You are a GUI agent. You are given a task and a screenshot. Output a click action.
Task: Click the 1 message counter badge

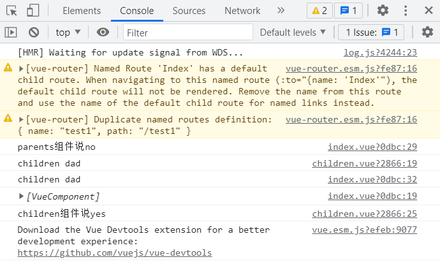(348, 11)
